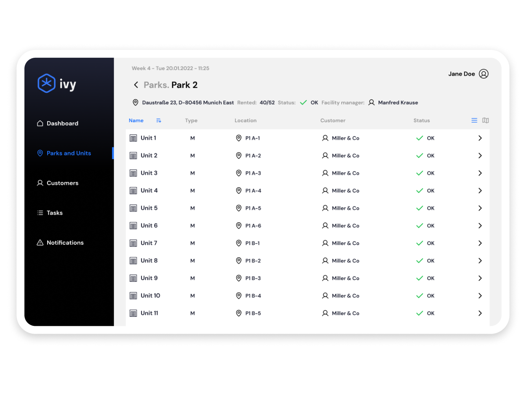Switch to list view using the blue icon

474,120
